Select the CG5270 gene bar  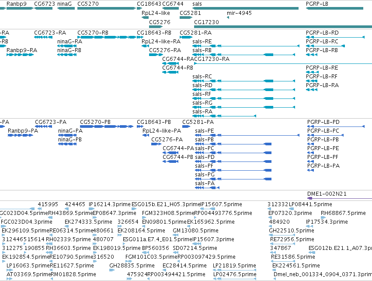click(107, 8)
